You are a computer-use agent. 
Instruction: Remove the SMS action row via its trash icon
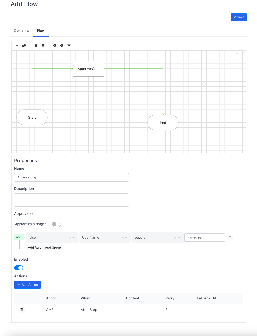(22, 310)
